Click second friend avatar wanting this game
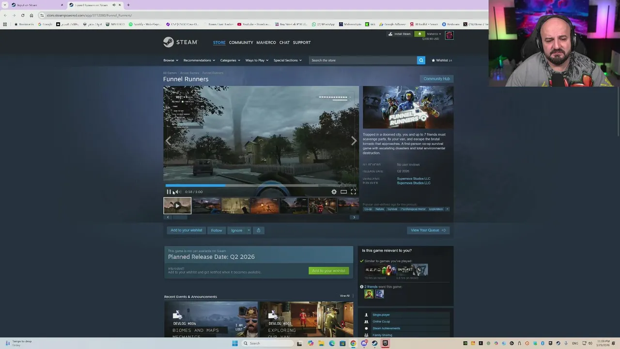The height and width of the screenshot is (349, 620). coord(379,294)
